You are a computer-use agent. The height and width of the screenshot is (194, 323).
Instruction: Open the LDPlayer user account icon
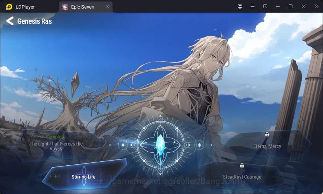(240, 6)
